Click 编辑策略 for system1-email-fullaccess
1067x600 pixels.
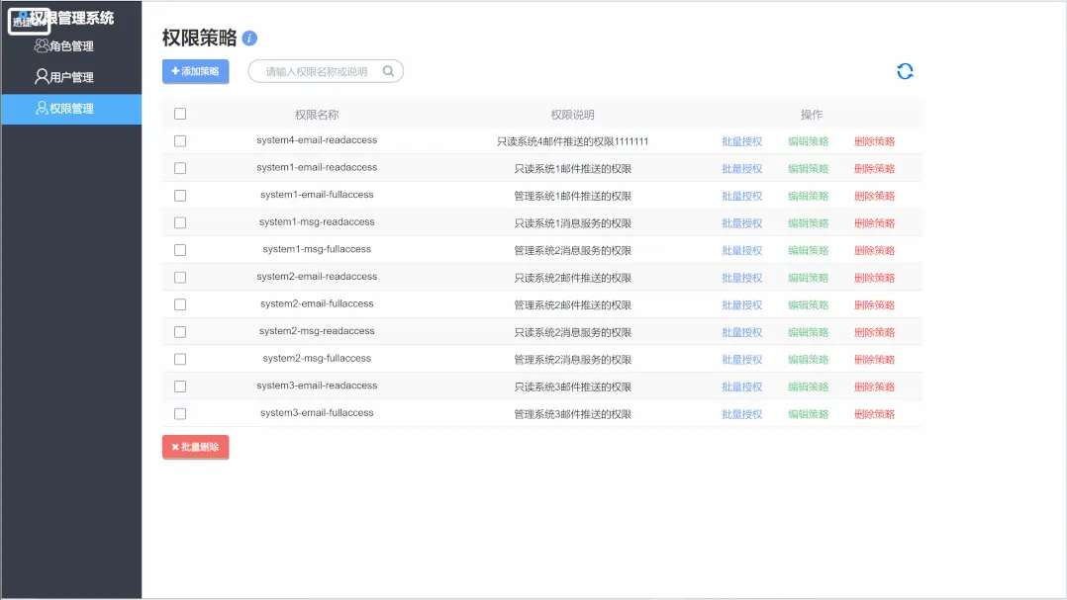(x=808, y=196)
